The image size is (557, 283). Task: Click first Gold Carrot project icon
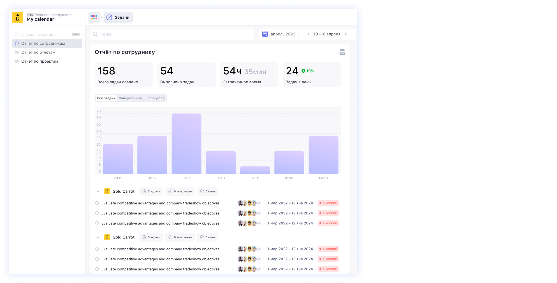(107, 191)
